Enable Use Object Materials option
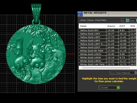Viewport: 137px width, 103px height. (x=123, y=73)
